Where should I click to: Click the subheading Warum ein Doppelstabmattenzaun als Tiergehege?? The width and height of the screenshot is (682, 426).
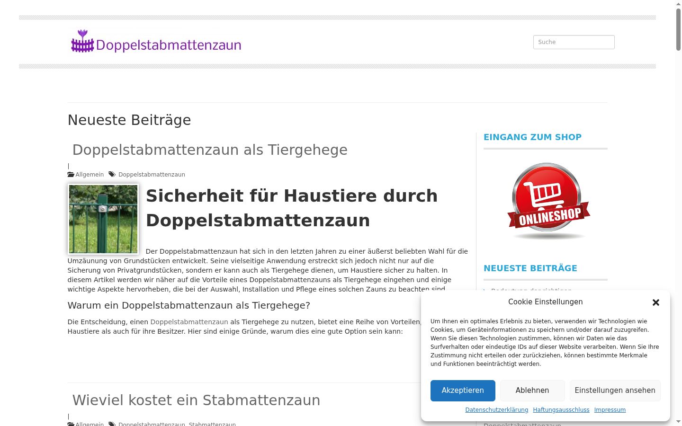[189, 305]
